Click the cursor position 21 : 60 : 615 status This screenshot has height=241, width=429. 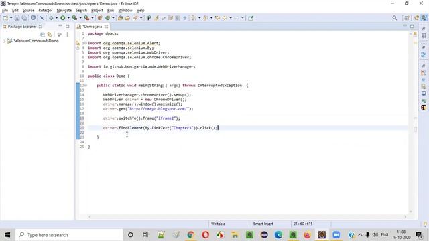[302, 224]
